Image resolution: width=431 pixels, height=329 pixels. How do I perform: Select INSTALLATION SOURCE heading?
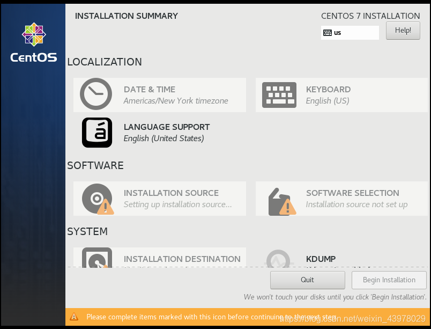[171, 193]
